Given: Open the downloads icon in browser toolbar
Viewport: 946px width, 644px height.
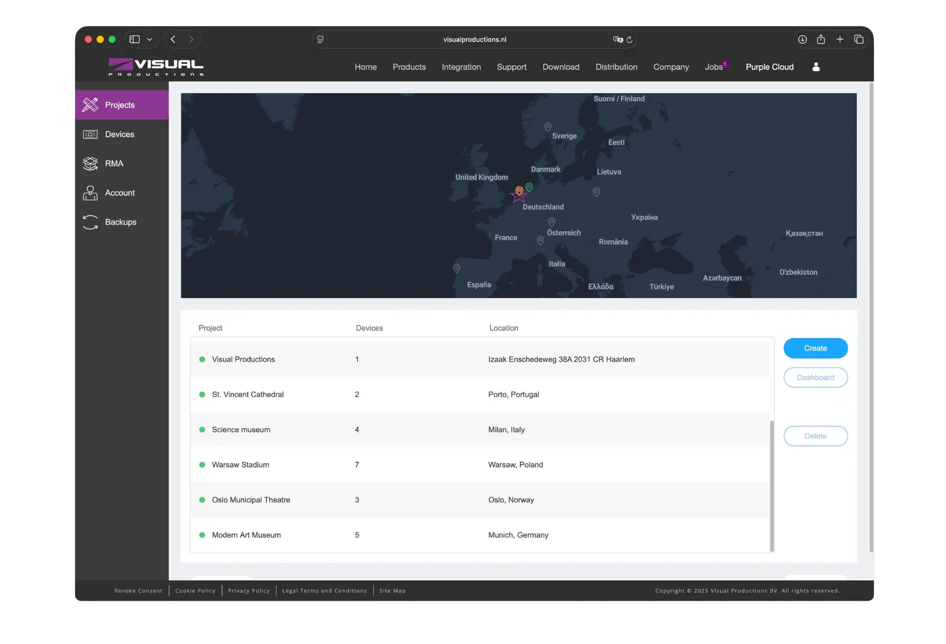Looking at the screenshot, I should point(802,39).
